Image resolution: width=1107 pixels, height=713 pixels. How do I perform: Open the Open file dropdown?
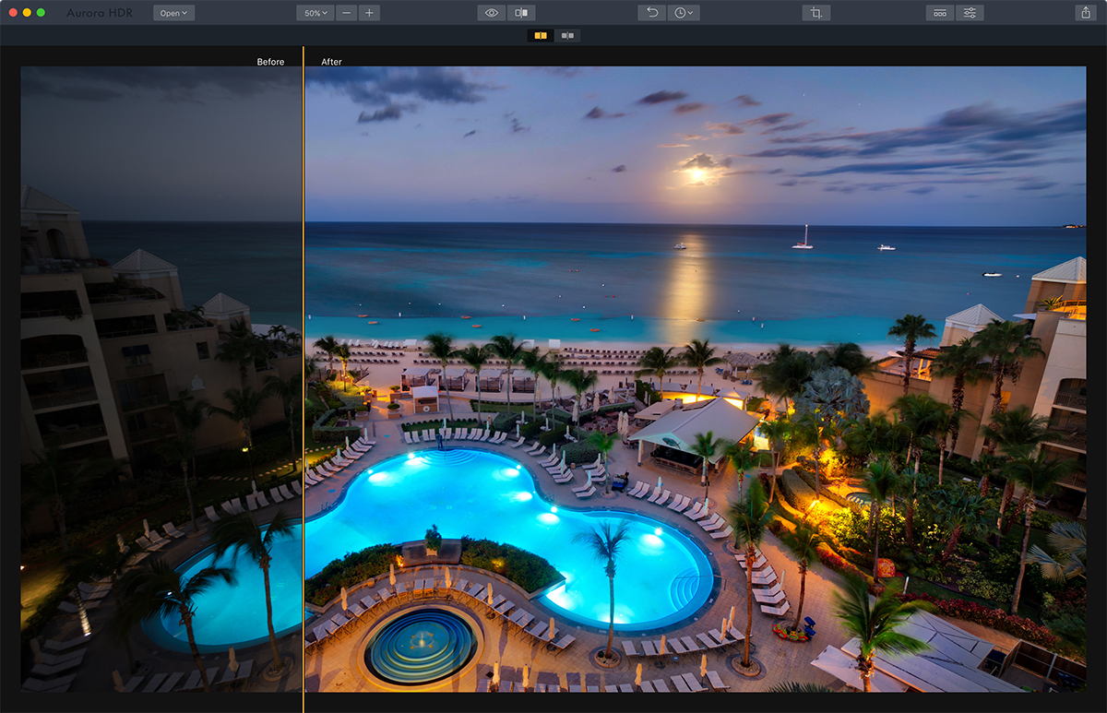[173, 13]
